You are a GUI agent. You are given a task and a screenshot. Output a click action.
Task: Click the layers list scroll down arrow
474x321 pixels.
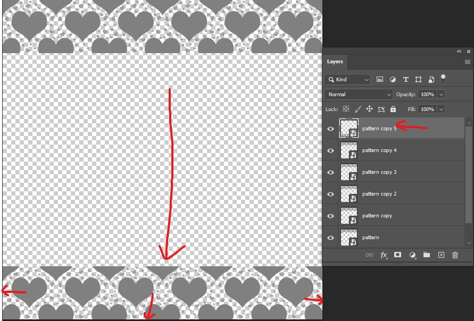[469, 243]
